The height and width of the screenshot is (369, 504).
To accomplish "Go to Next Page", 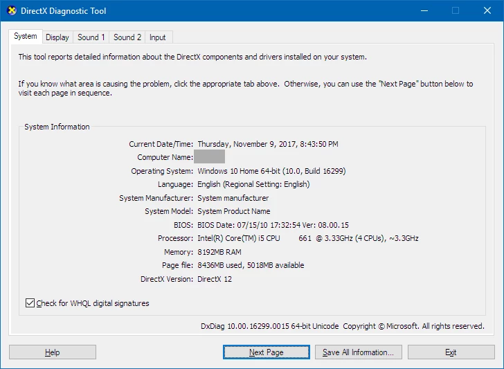I will click(x=266, y=352).
